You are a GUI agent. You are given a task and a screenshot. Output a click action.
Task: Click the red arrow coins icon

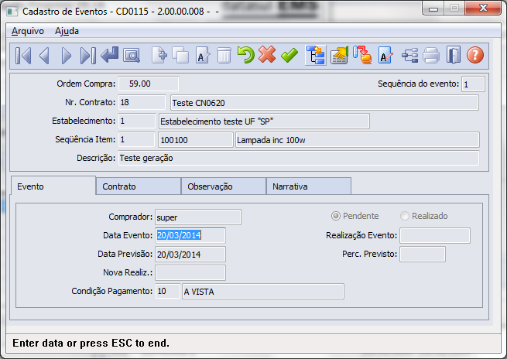(362, 55)
